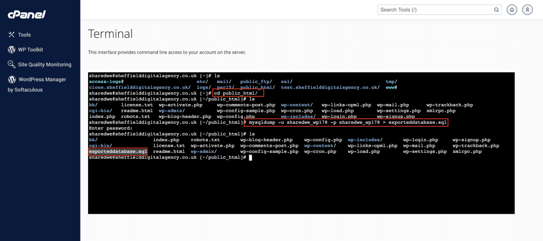This screenshot has width=543, height=241.
Task: Click 'tmp/' directory in the first listing
Action: click(x=391, y=81)
